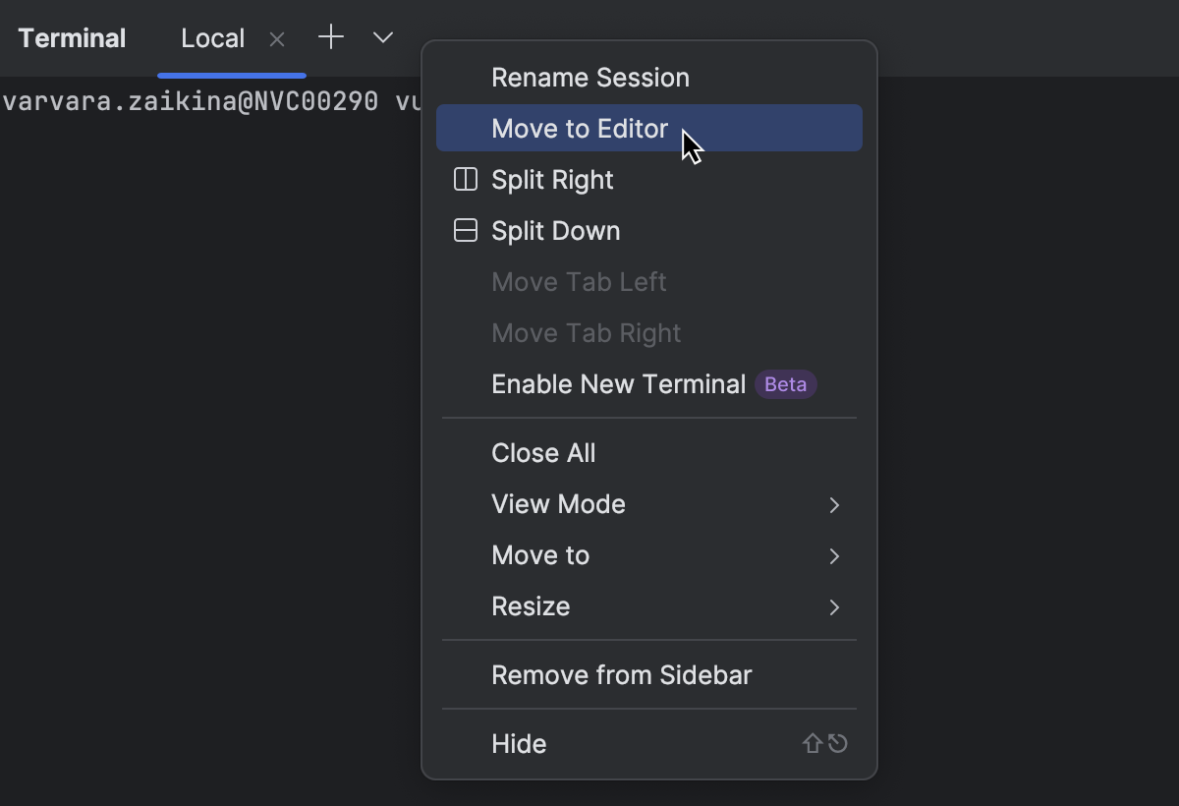This screenshot has height=806, width=1179.
Task: Click Close All in the menu
Action: pos(543,453)
